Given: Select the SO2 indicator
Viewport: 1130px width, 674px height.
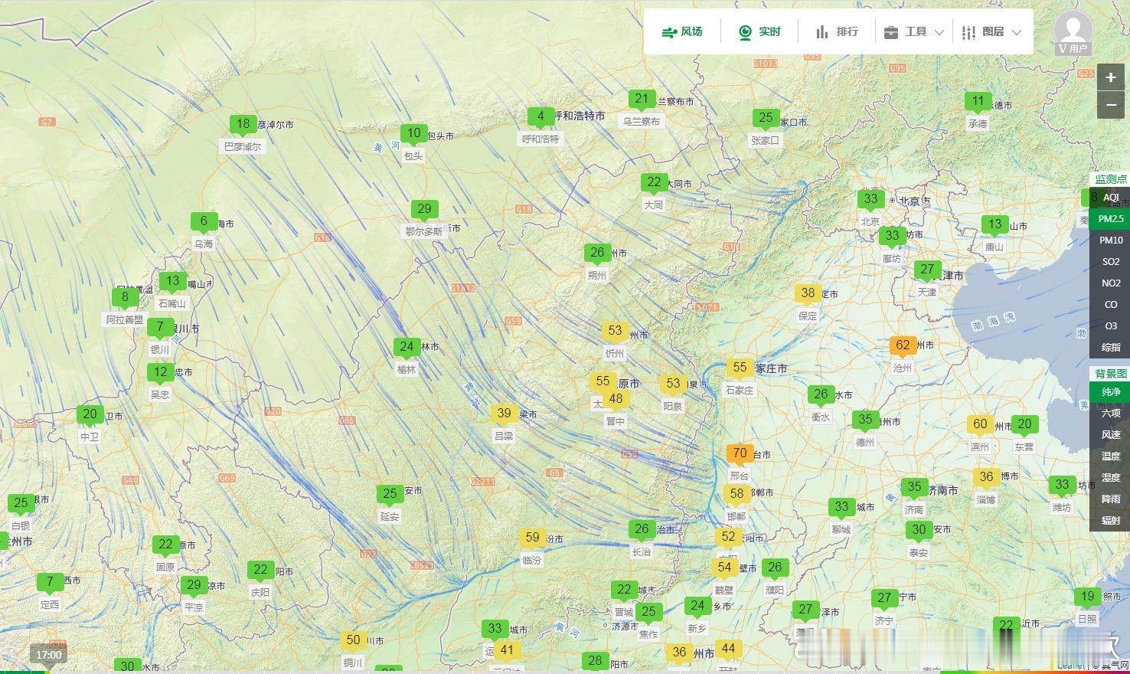Looking at the screenshot, I should pyautogui.click(x=1111, y=262).
